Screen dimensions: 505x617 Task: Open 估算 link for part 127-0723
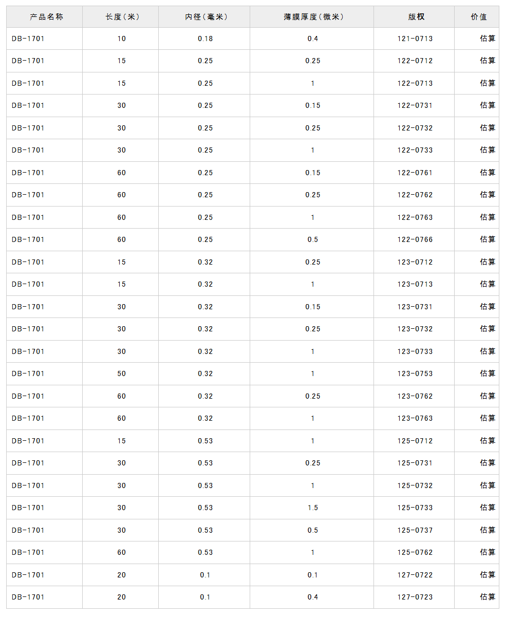[x=487, y=597]
